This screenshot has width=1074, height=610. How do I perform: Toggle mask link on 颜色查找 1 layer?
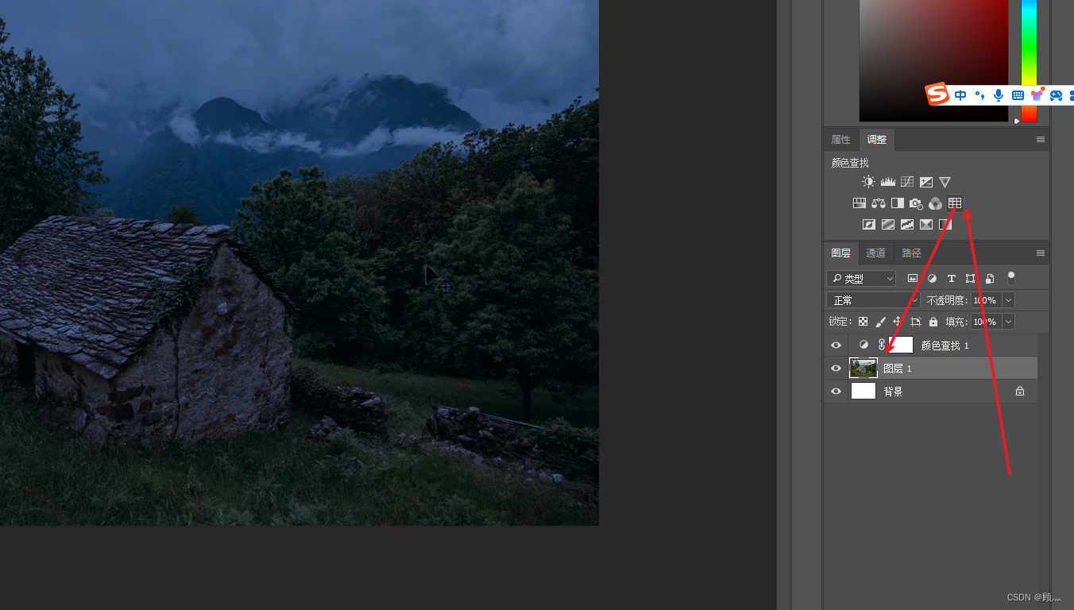click(882, 346)
